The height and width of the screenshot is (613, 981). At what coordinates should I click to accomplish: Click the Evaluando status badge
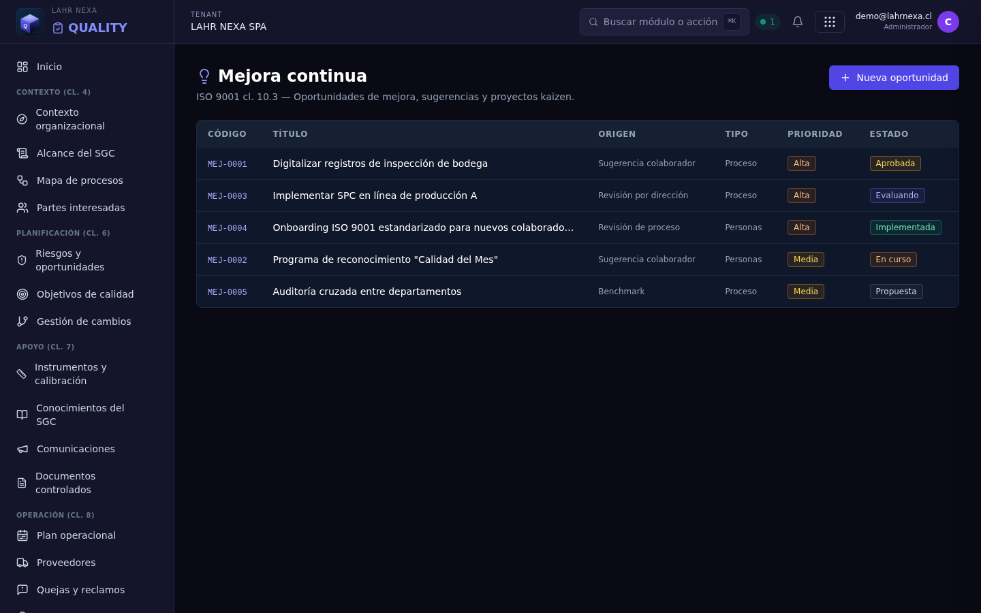pyautogui.click(x=897, y=195)
